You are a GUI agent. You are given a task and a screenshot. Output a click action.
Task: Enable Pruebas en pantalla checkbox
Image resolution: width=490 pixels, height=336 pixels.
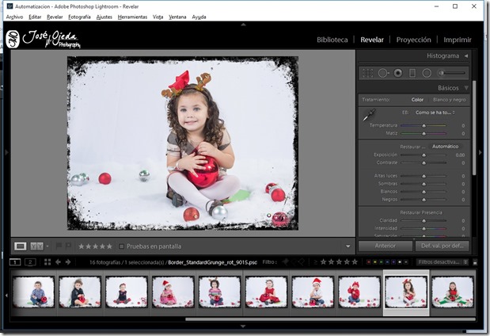pos(122,246)
